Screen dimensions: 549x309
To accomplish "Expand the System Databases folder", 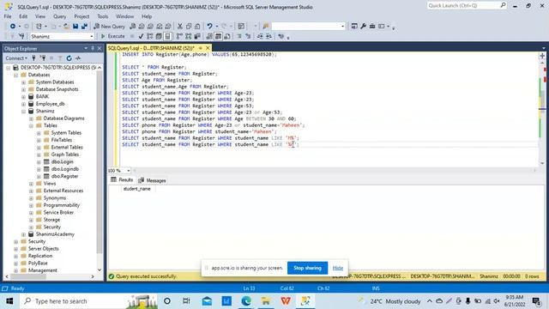I will click(x=23, y=82).
